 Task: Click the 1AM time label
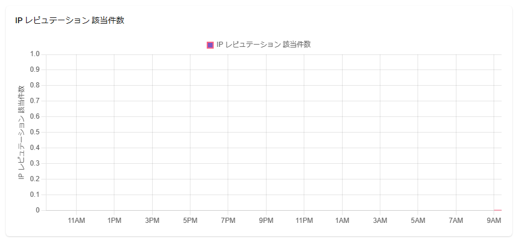pos(342,221)
